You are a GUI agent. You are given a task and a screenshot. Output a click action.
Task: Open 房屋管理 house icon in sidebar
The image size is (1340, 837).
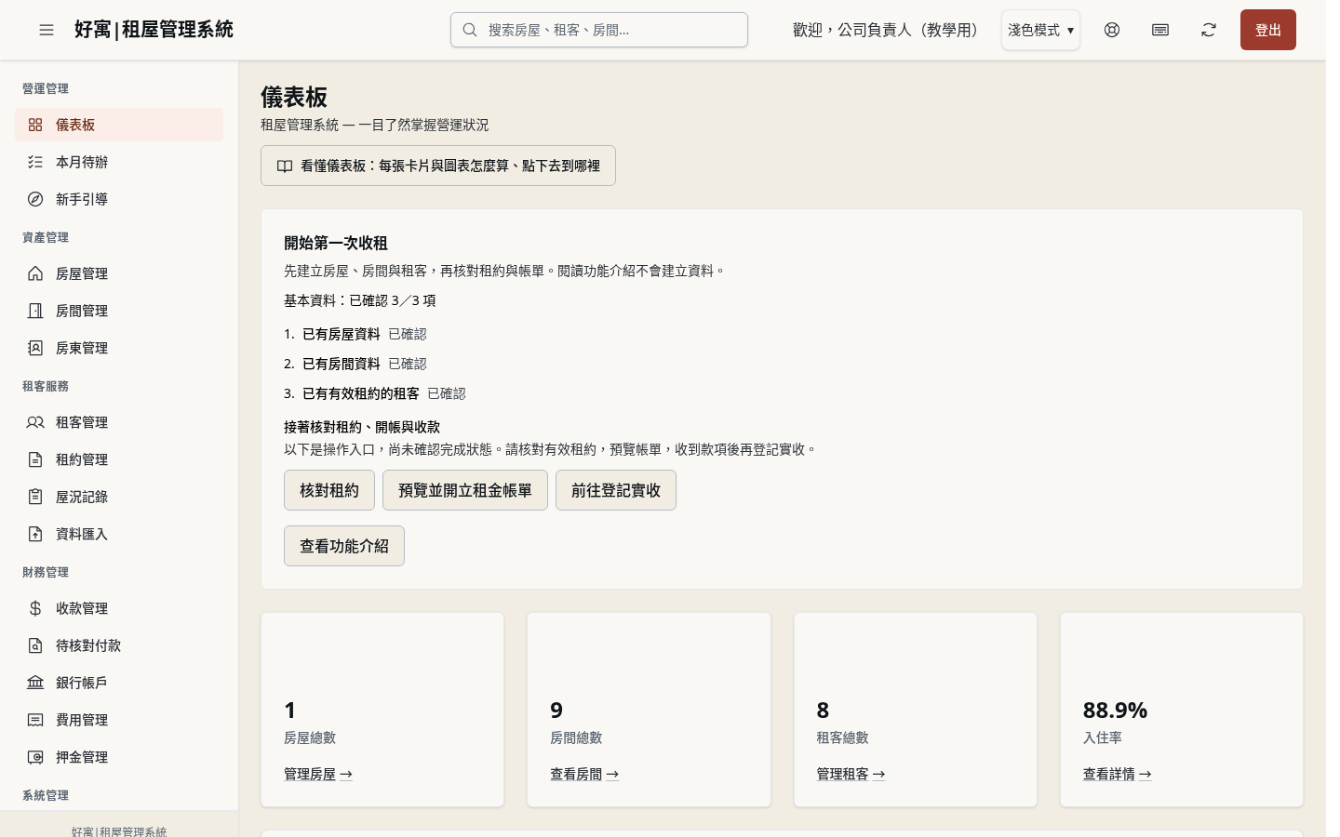(x=35, y=273)
